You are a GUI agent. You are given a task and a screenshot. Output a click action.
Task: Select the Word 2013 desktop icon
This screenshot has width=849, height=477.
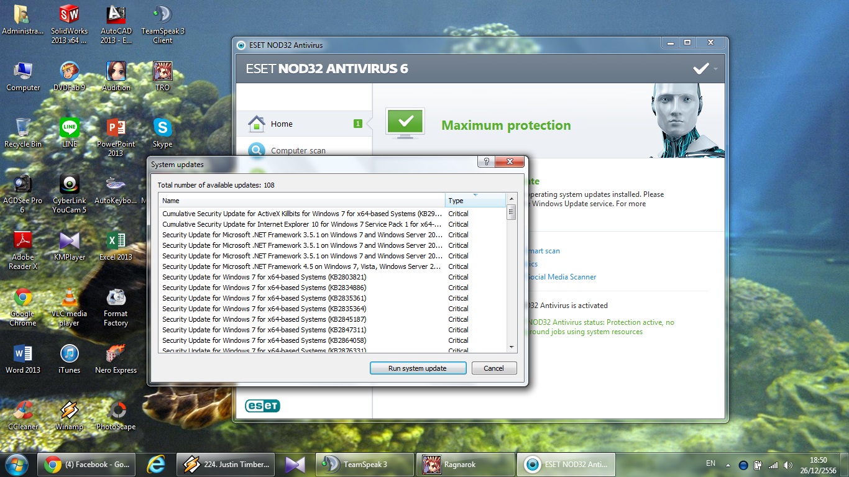pos(23,359)
